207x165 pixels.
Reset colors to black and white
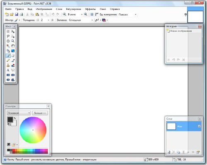click(9, 124)
